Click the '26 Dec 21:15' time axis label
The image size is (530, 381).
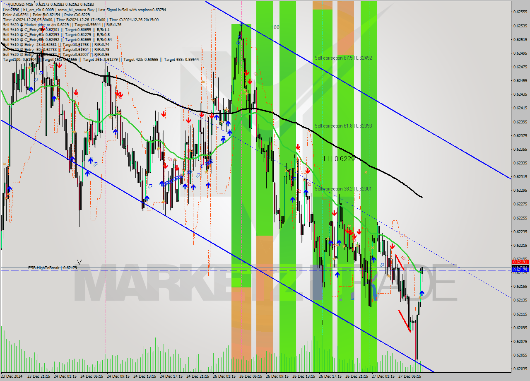(357, 376)
